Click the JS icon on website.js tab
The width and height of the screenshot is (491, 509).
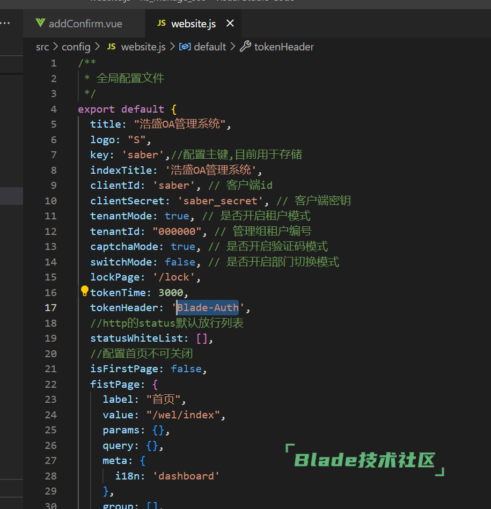[162, 23]
